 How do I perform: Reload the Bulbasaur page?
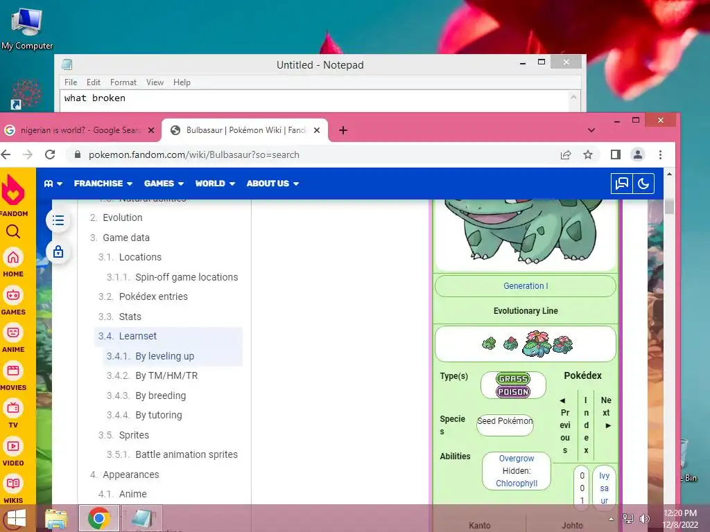50,154
